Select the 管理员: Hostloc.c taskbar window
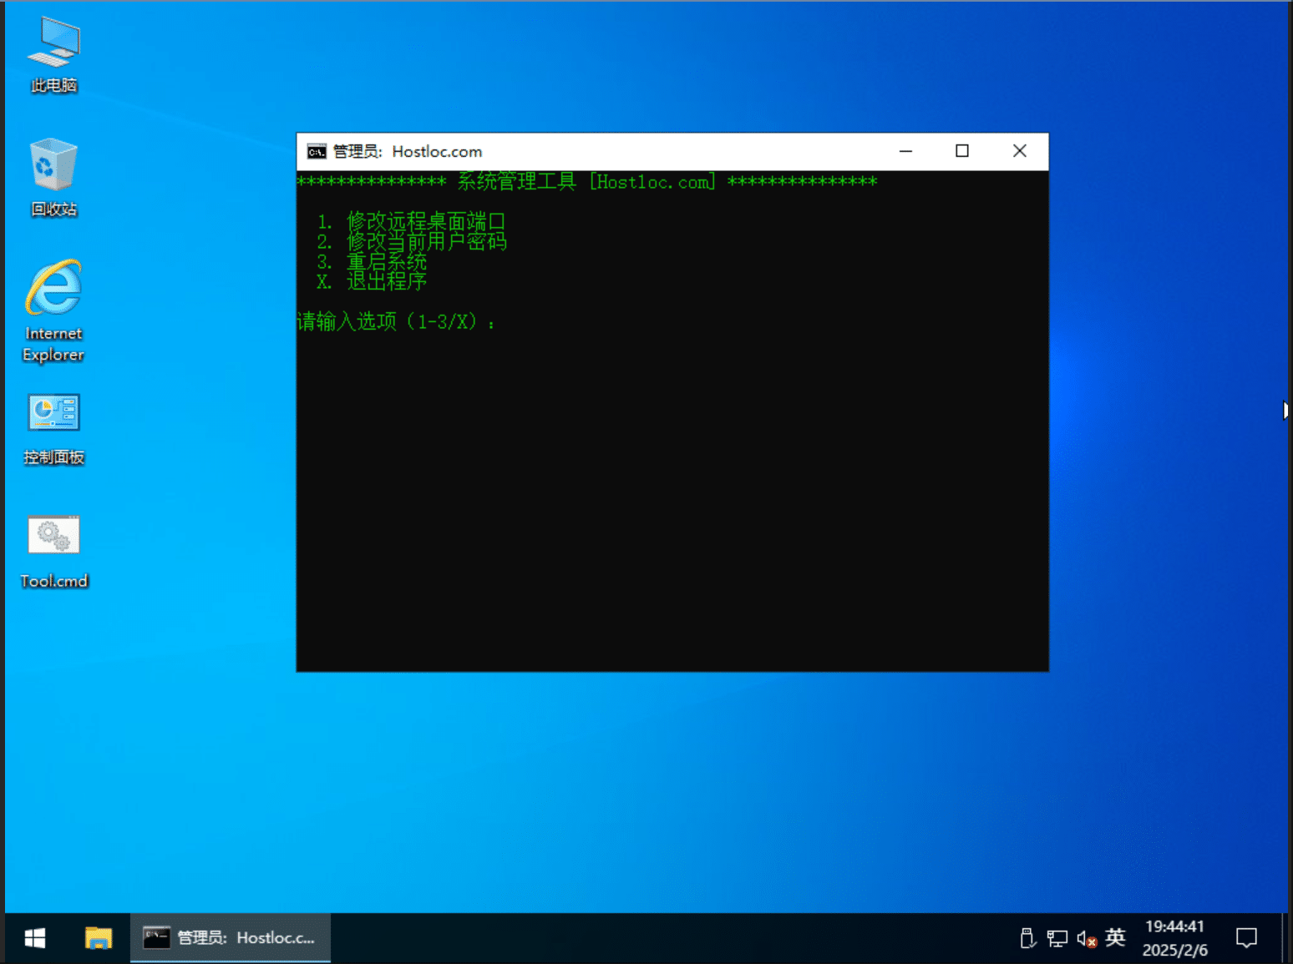The height and width of the screenshot is (964, 1293). point(230,937)
